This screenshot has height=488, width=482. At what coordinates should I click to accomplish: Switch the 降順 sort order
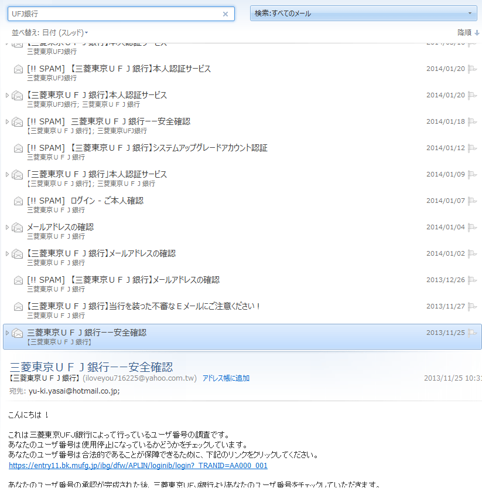coord(469,33)
